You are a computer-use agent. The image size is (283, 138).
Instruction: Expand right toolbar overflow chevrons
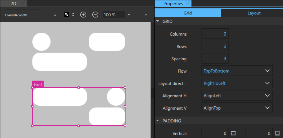(146, 15)
